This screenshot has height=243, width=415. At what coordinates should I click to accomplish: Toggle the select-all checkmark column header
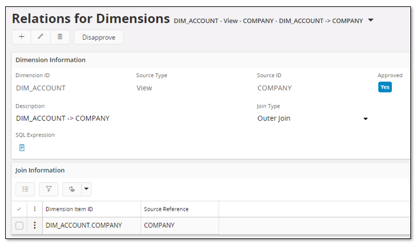(x=20, y=209)
